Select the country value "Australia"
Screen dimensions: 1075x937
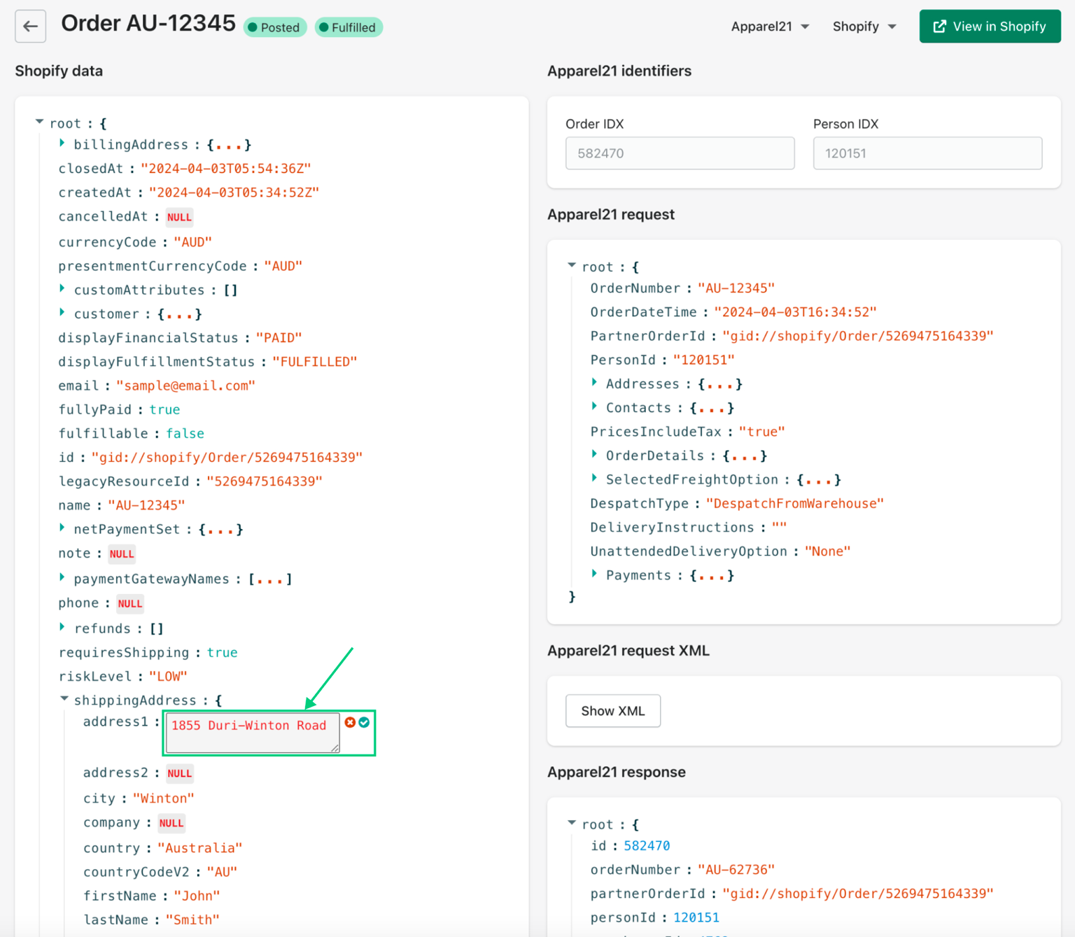199,848
